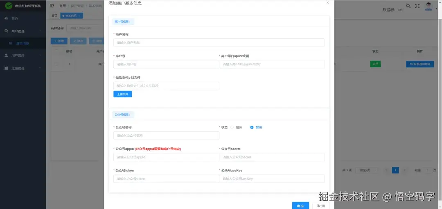This screenshot has width=442, height=209.
Task: Click the 欢迎您: test greeting text
Action: click(393, 10)
